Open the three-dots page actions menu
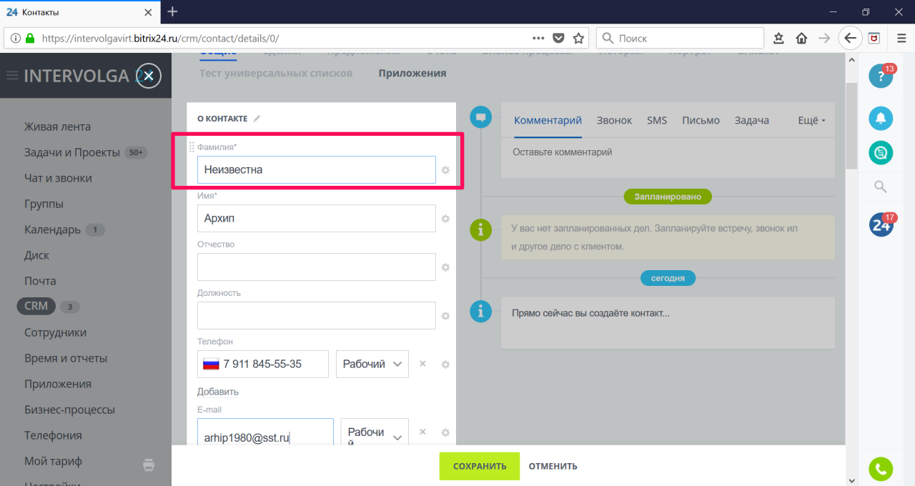This screenshot has width=915, height=486. [x=539, y=38]
